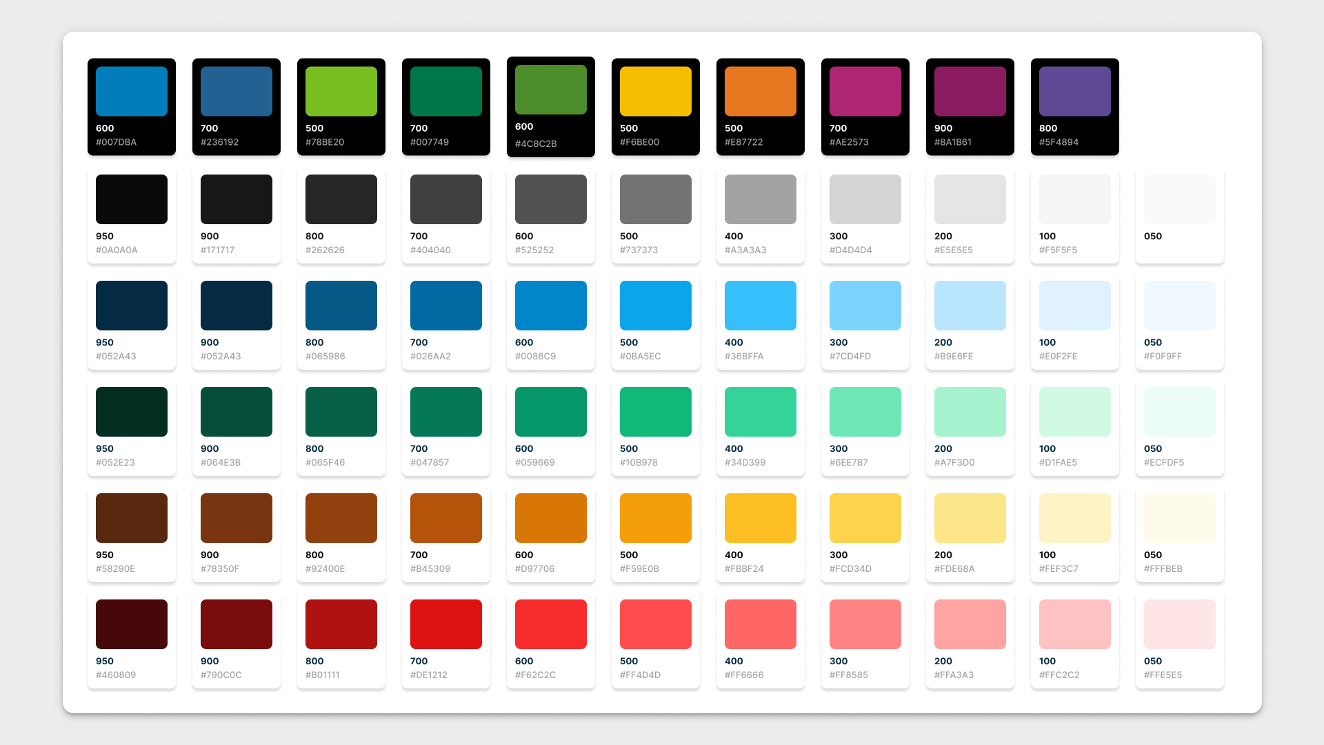Click the #F0F9FF hex code label
The width and height of the screenshot is (1324, 745).
coord(1163,357)
